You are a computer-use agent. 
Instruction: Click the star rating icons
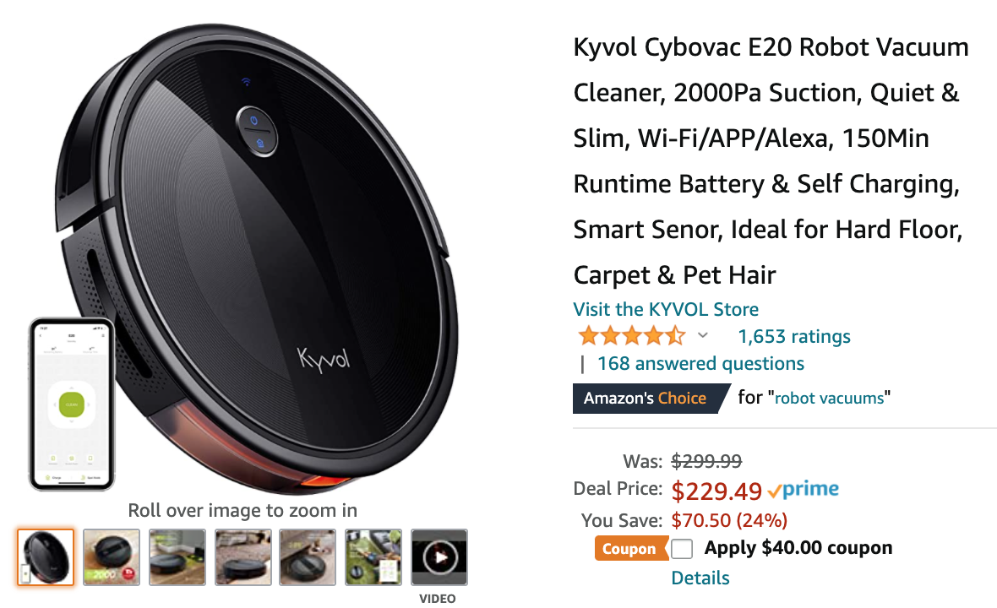(x=631, y=335)
